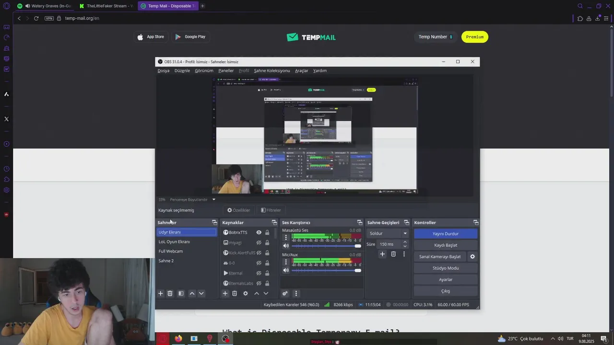This screenshot has width=614, height=345.
Task: Open source properties gear in Kaynaklar toolbar
Action: tap(246, 293)
